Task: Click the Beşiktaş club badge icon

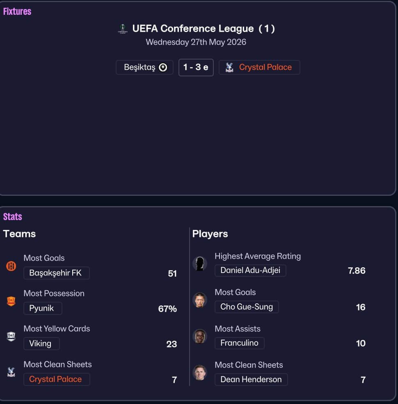Action: [x=163, y=67]
